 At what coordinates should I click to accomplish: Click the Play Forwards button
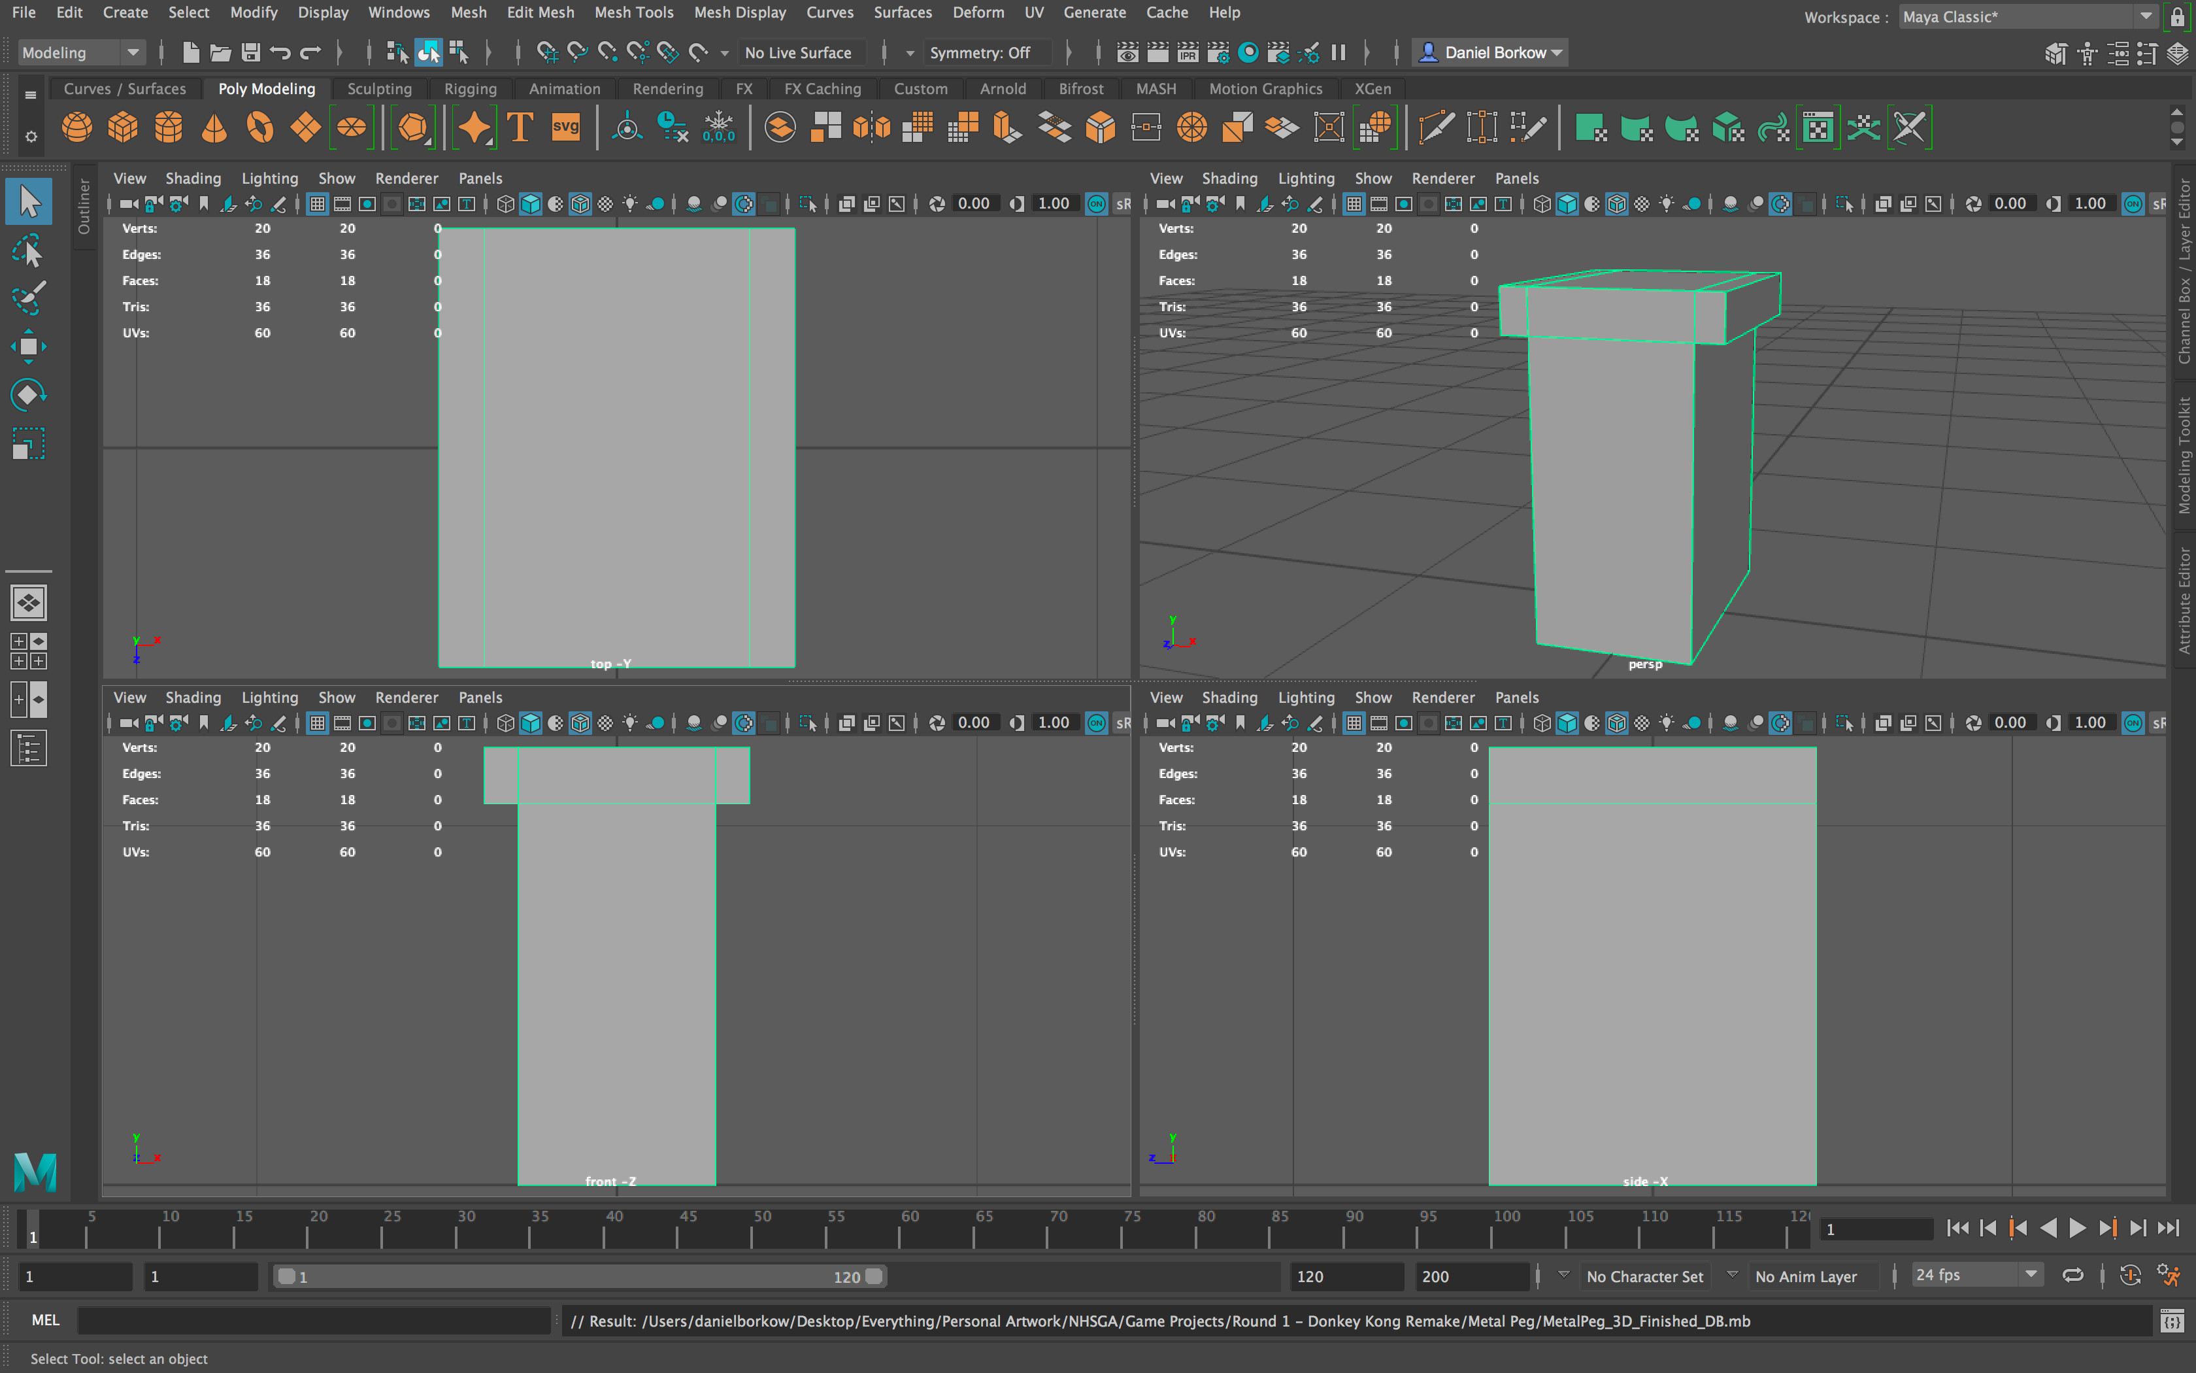[2078, 1229]
